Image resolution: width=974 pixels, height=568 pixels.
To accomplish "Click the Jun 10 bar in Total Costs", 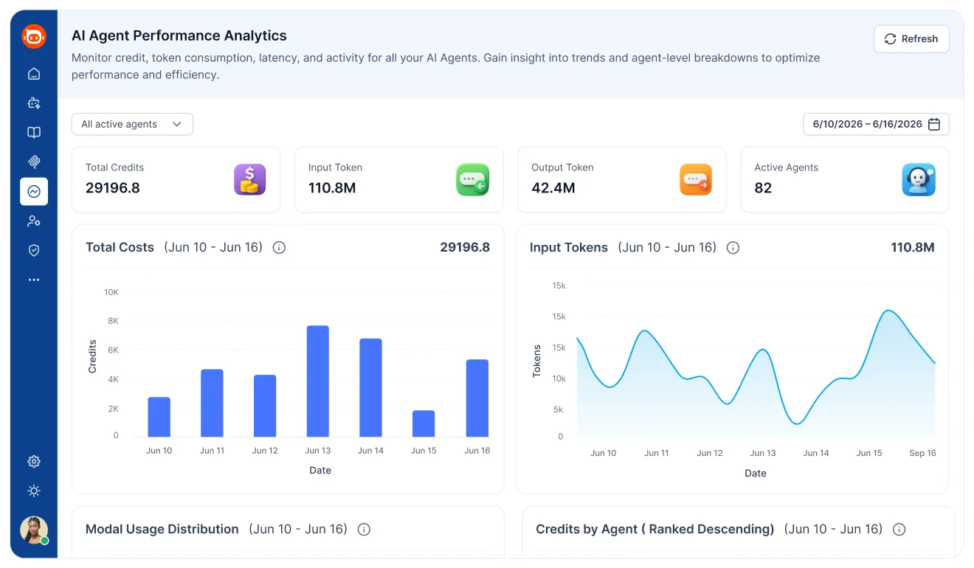I will tap(159, 417).
